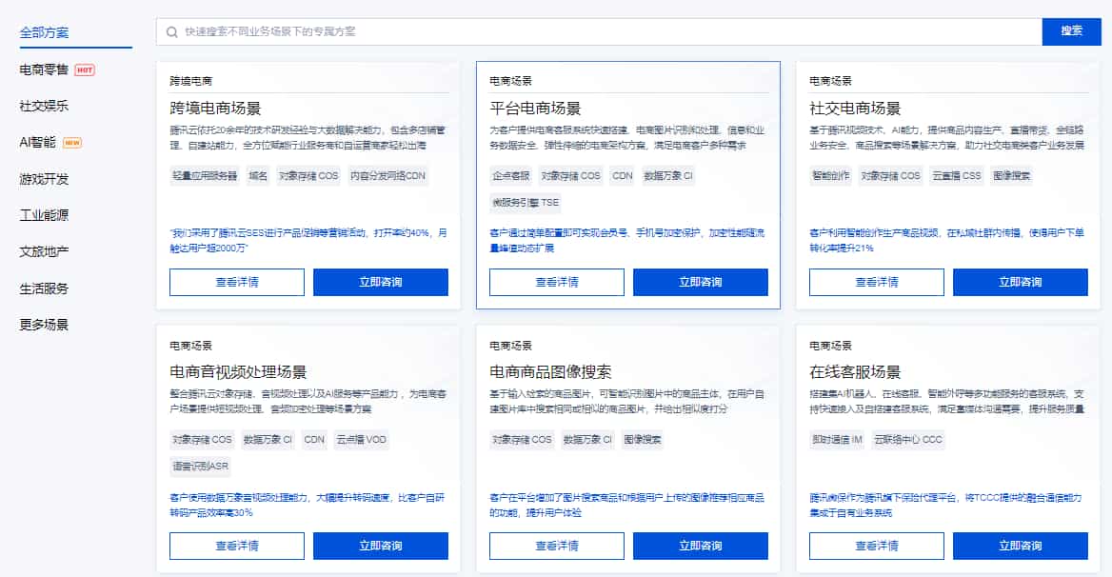Click 立即咨询 for 电商音视频处理场景
The width and height of the screenshot is (1112, 577).
(380, 546)
